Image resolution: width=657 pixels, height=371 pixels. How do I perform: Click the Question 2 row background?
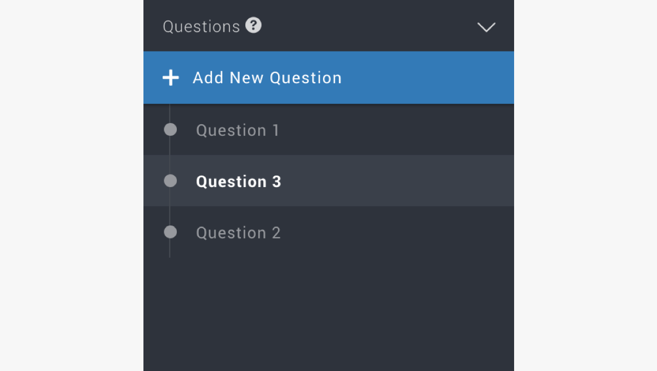point(328,232)
